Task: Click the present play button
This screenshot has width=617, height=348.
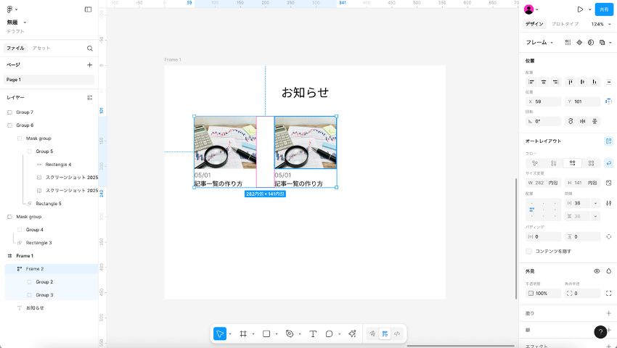Action: pos(580,9)
